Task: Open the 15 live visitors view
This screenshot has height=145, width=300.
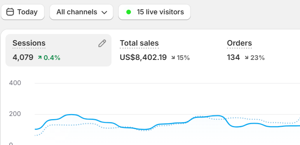Action: coord(154,12)
